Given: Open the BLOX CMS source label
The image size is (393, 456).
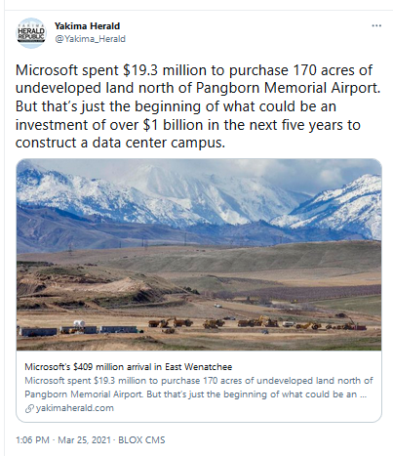Looking at the screenshot, I should click(x=141, y=440).
